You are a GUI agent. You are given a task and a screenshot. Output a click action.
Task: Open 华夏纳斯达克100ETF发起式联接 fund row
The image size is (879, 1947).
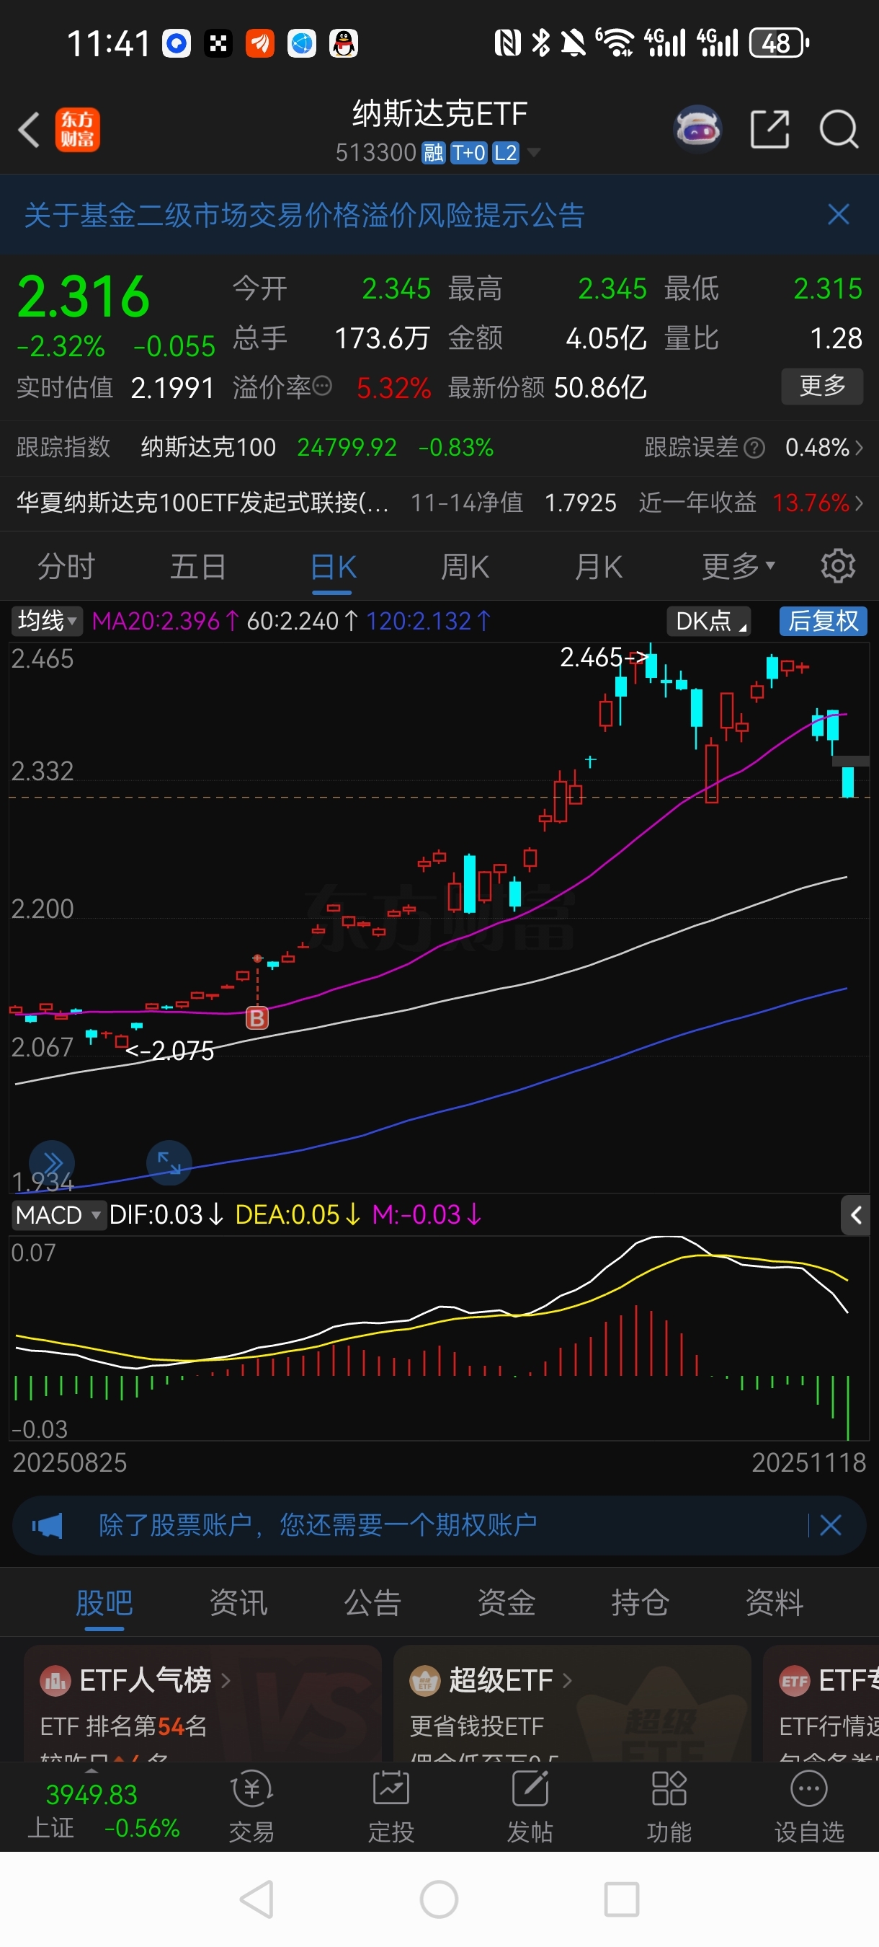tap(439, 503)
